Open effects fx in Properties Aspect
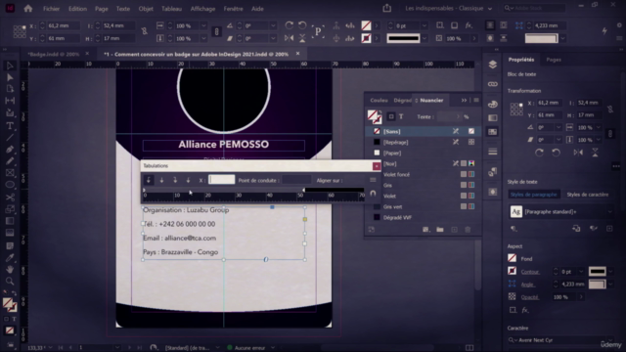Viewport: 626px width, 352px height. coord(525,310)
